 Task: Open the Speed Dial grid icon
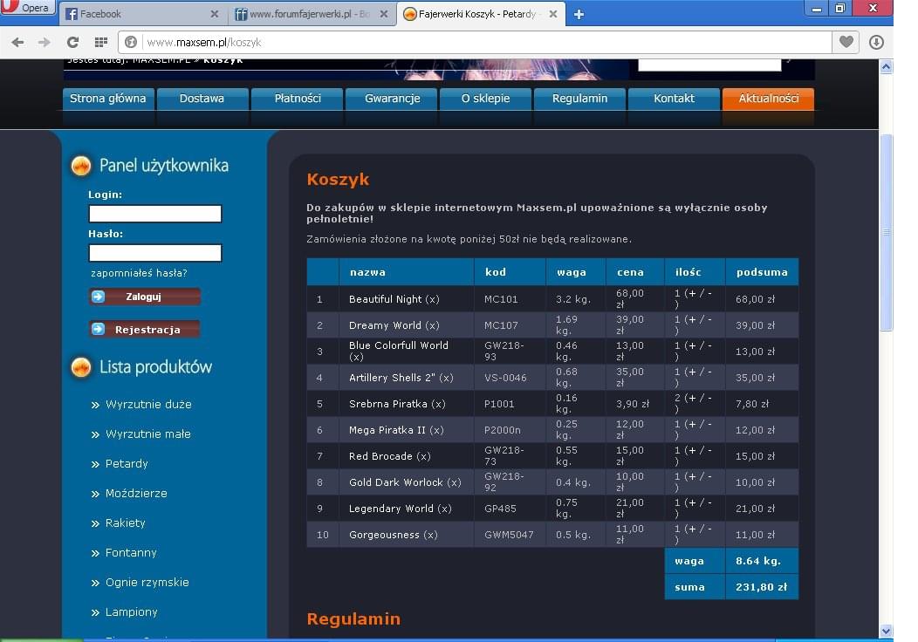point(101,42)
